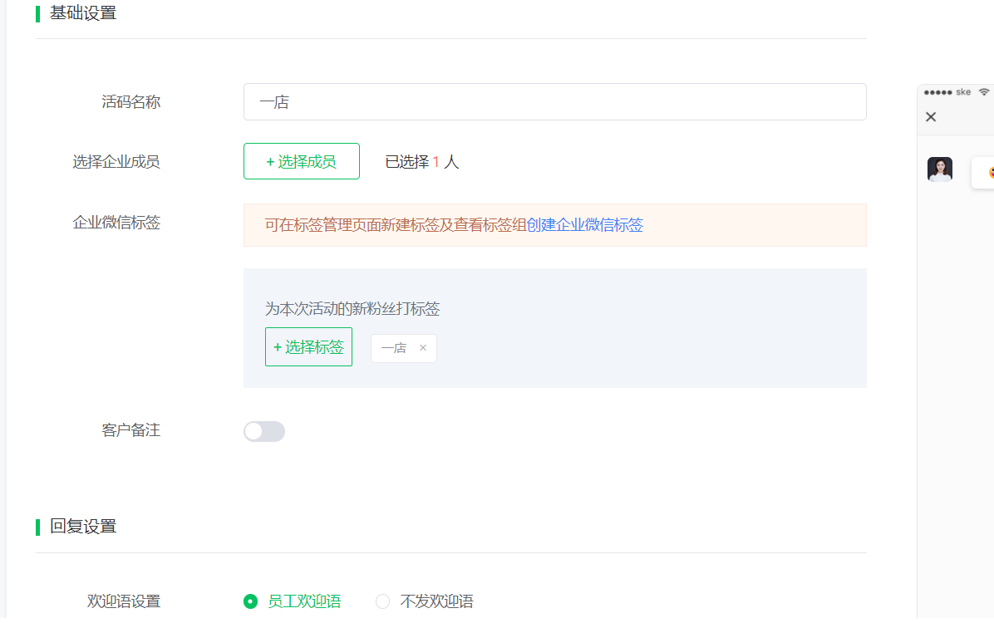
Task: Open the 创建企业微信标签 link
Action: click(584, 225)
